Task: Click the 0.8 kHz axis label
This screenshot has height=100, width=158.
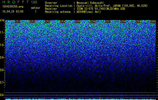Action: tap(2, 70)
